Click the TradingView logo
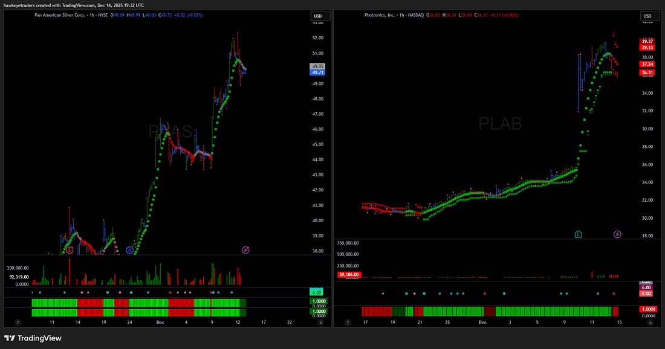Viewport: 665px width, 349px height. [x=33, y=338]
